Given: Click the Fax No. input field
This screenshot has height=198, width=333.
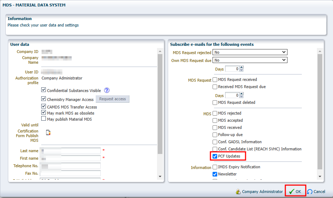Looking at the screenshot, I should [x=70, y=173].
